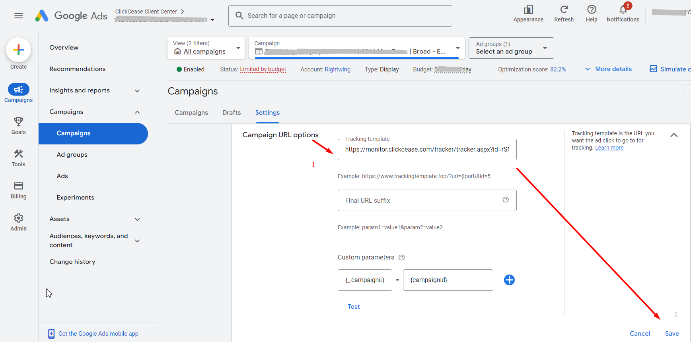Click the mobile app phone icon

[51, 334]
